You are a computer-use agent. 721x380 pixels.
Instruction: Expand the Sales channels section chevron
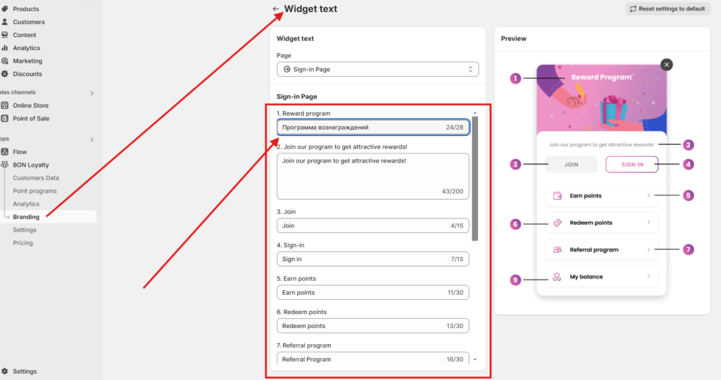[92, 93]
